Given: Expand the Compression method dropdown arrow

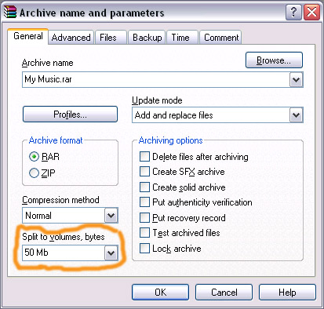Looking at the screenshot, I should click(111, 216).
